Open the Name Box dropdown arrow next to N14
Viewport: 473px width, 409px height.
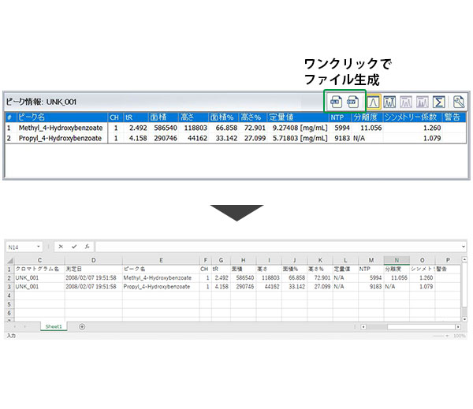tap(39, 247)
